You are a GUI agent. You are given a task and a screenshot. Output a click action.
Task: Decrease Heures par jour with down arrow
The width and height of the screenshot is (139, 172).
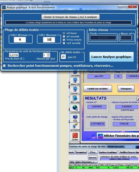pos(48,56)
